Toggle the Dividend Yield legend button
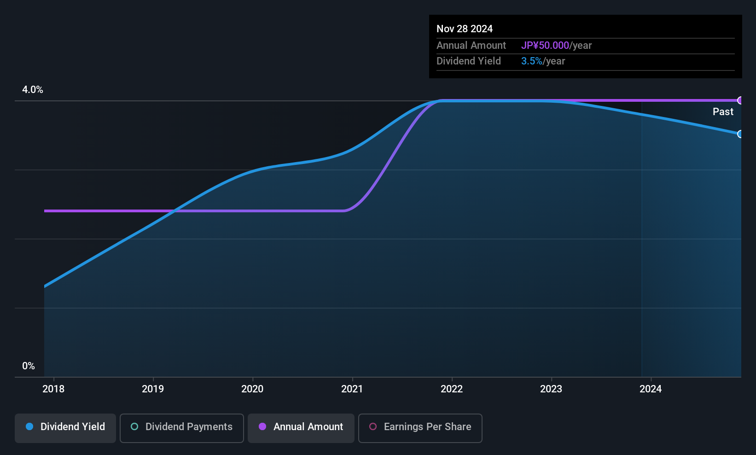This screenshot has width=756, height=455. pos(65,428)
